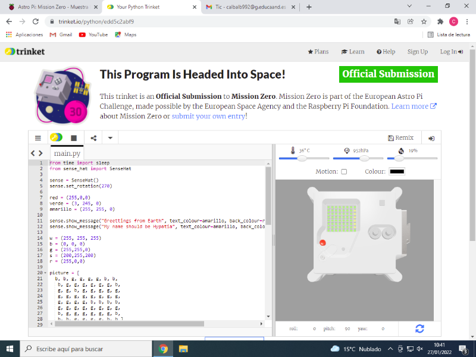The image size is (476, 357).
Task: Open the Help menu
Action: tap(386, 52)
